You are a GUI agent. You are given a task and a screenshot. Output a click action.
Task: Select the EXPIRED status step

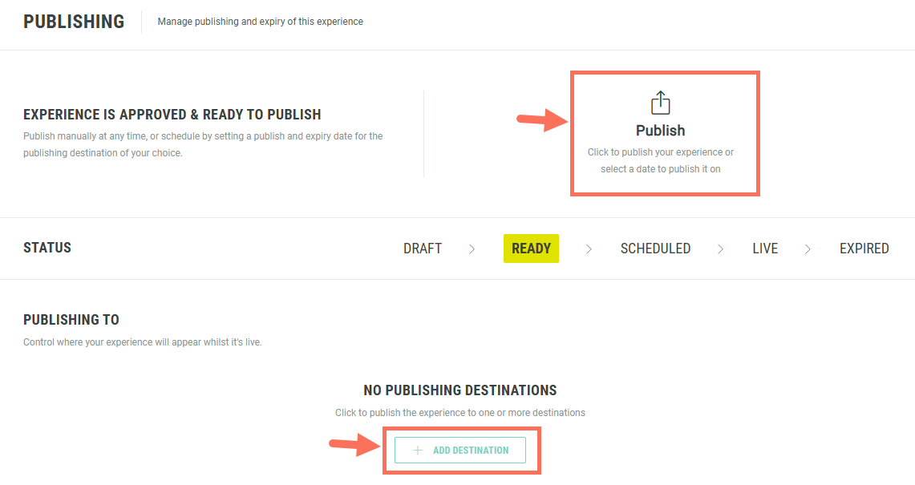pos(864,249)
